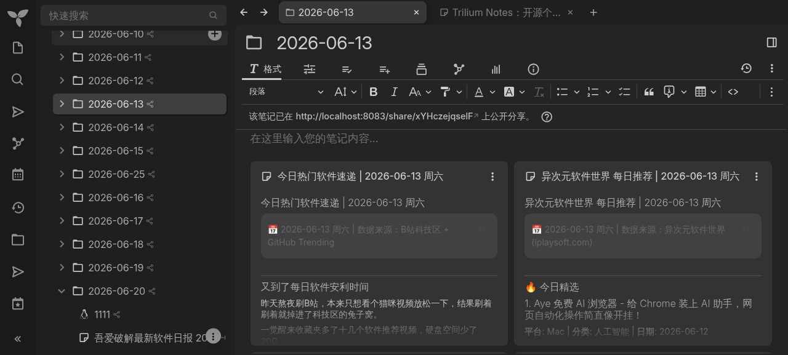The height and width of the screenshot is (355, 788).
Task: Open the starred calendar icon in left sidebar
Action: 18,303
